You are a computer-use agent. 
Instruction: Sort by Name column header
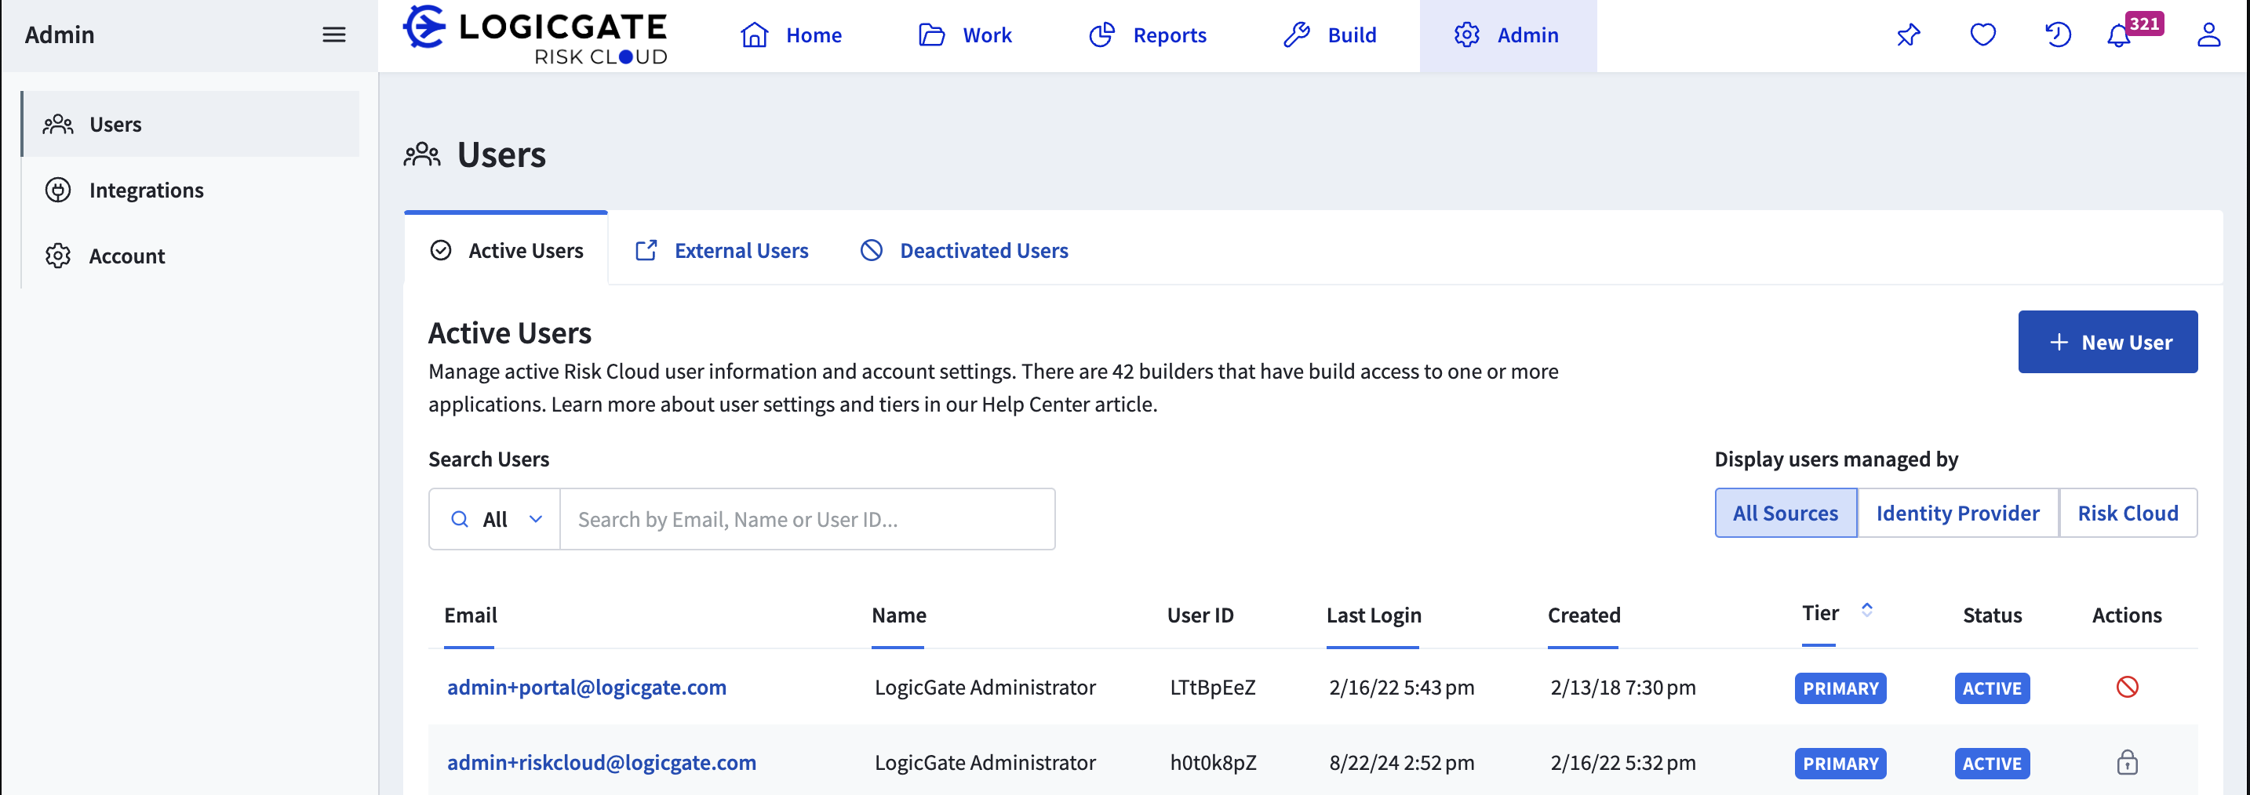point(899,615)
